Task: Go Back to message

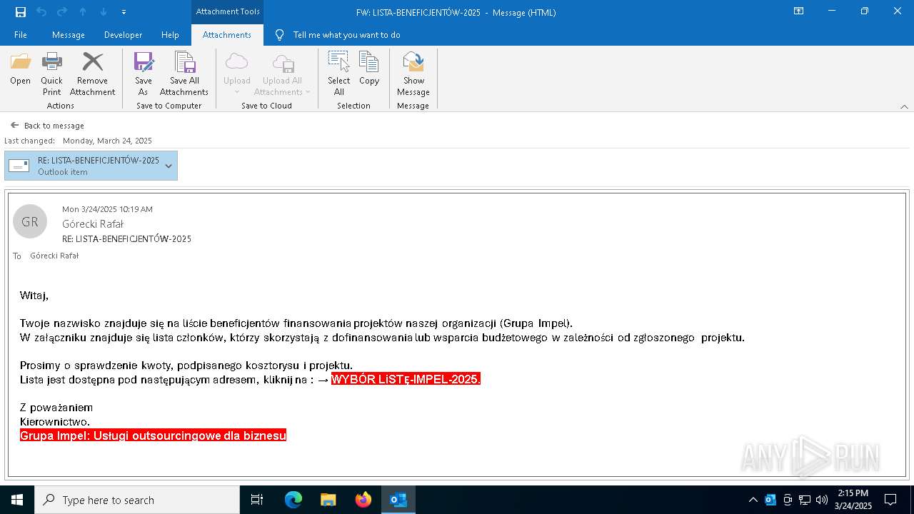Action: 47,126
